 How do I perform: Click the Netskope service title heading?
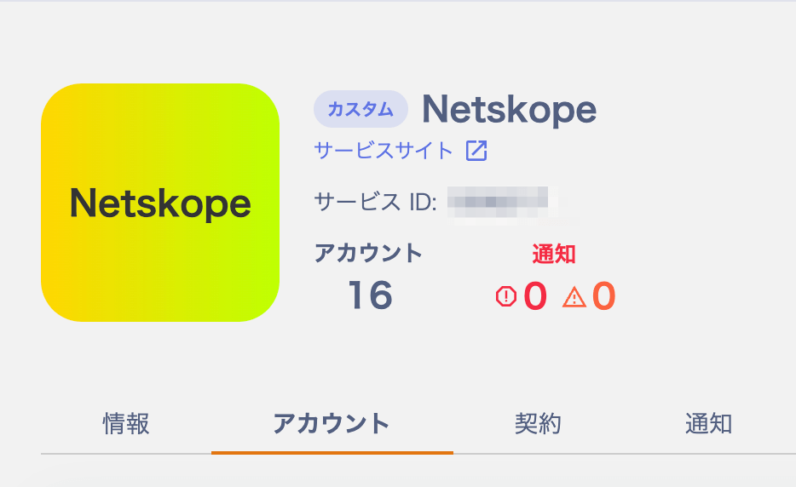click(x=509, y=109)
